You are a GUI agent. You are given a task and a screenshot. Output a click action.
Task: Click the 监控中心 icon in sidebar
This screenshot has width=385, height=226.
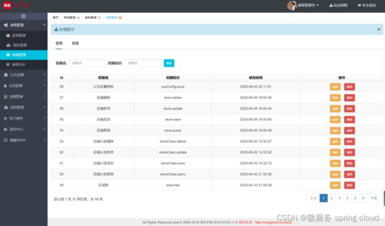point(6,129)
